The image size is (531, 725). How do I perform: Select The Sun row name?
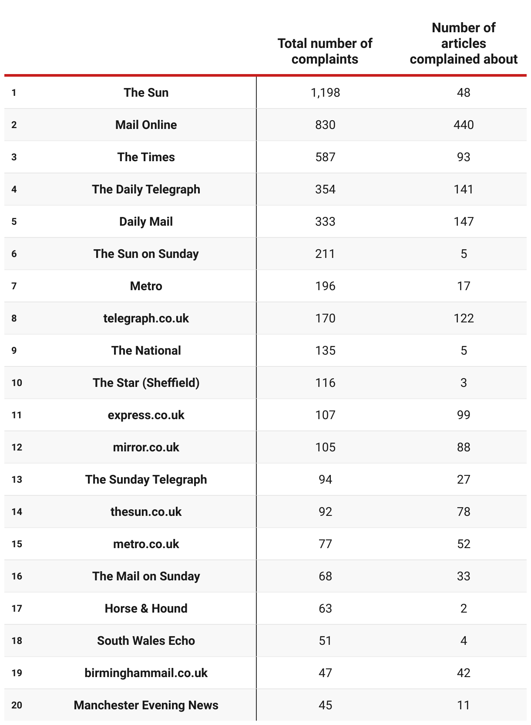146,92
